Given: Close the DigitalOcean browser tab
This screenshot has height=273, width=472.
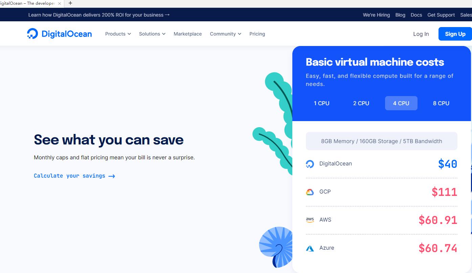Looking at the screenshot, I should [60, 3].
